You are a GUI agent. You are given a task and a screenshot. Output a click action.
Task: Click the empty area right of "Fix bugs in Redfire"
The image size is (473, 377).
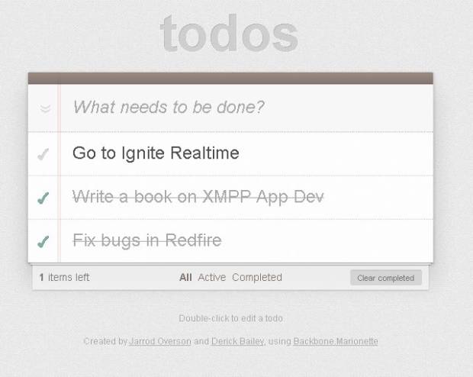(327, 241)
